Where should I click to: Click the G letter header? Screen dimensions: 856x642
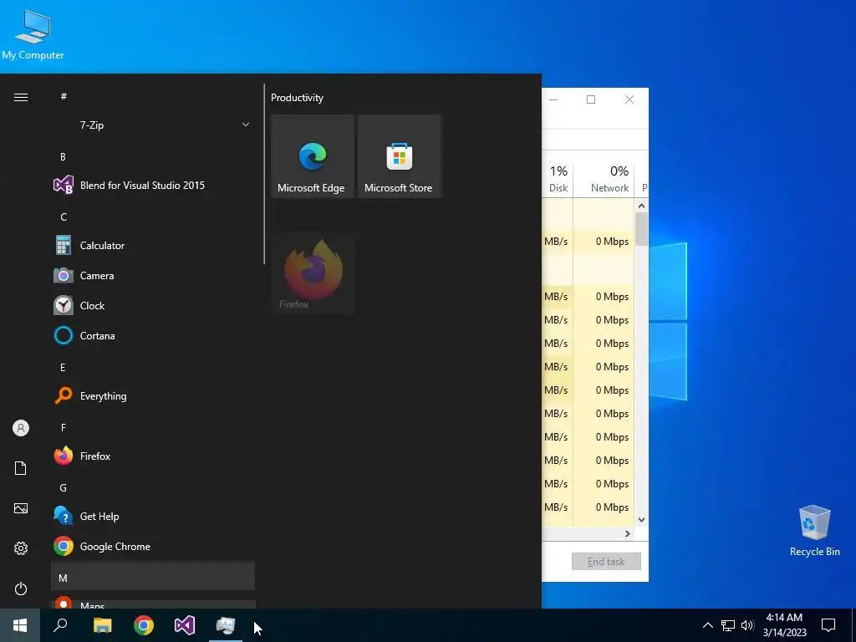pyautogui.click(x=64, y=487)
